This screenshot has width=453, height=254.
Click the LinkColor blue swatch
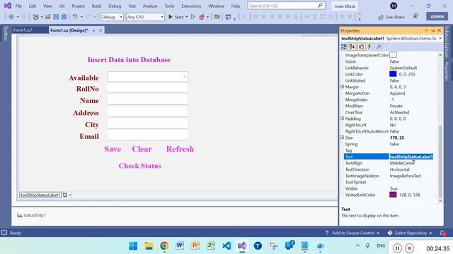click(x=393, y=74)
